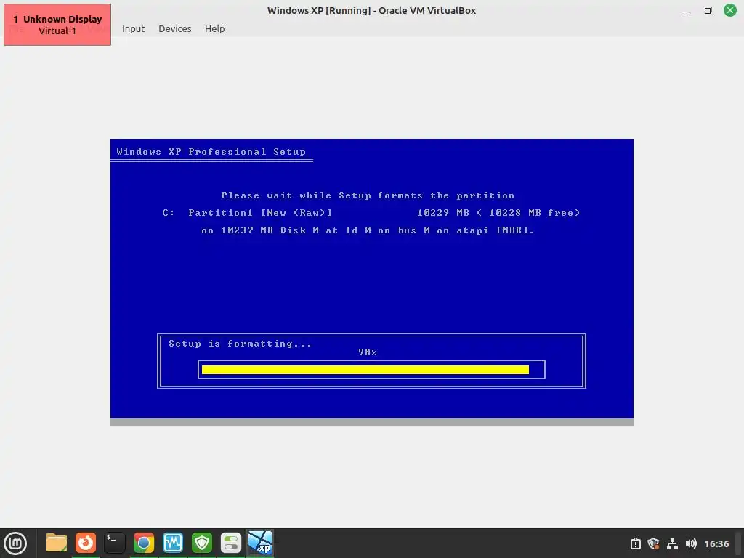Click the 'Windows XP Professional Setup' heading

point(211,152)
